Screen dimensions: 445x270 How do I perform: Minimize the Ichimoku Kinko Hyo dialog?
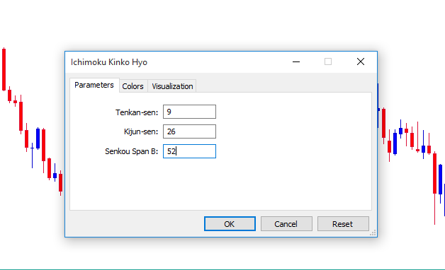click(296, 61)
